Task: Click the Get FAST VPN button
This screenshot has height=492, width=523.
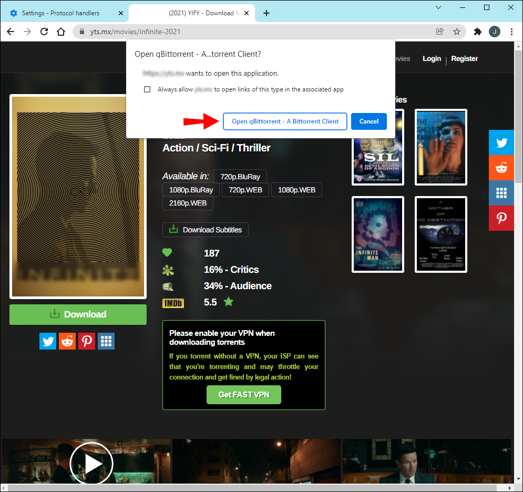Action: click(x=244, y=395)
